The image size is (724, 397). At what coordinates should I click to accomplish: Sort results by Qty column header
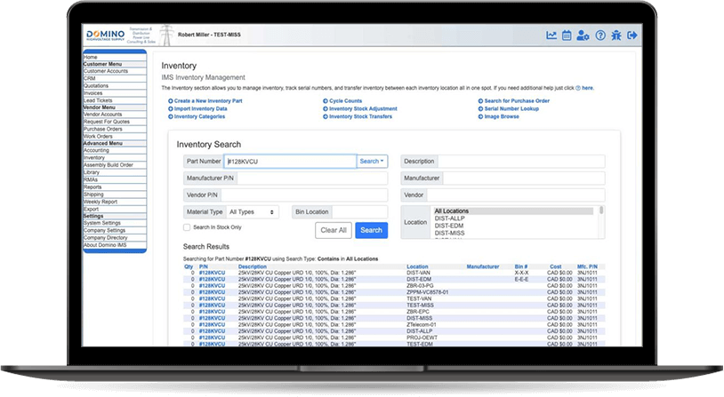point(189,266)
